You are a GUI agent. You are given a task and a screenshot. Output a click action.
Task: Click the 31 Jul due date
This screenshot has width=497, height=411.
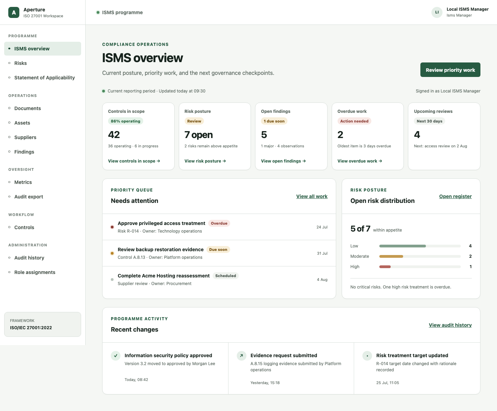coord(322,253)
